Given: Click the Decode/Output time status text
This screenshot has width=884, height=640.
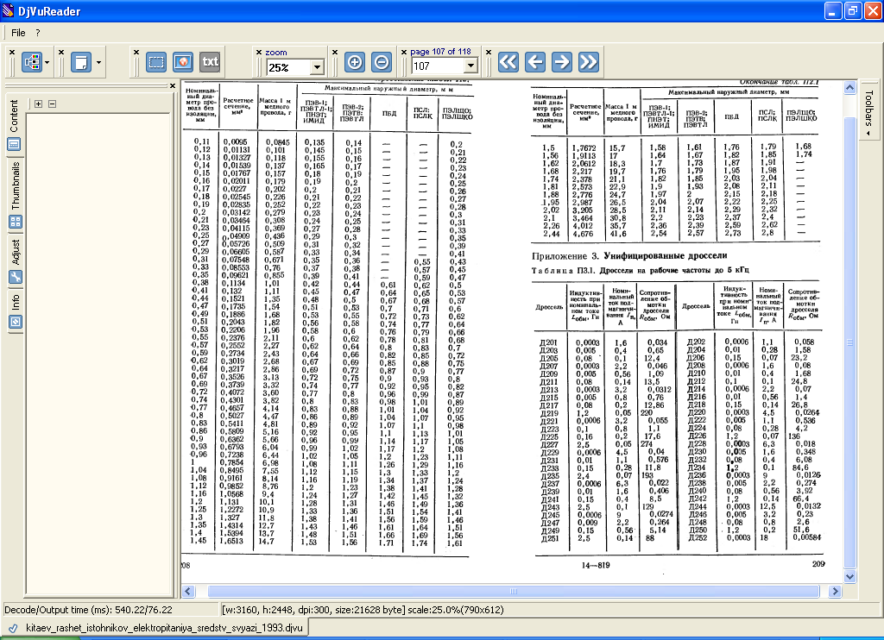Looking at the screenshot, I should click(89, 610).
